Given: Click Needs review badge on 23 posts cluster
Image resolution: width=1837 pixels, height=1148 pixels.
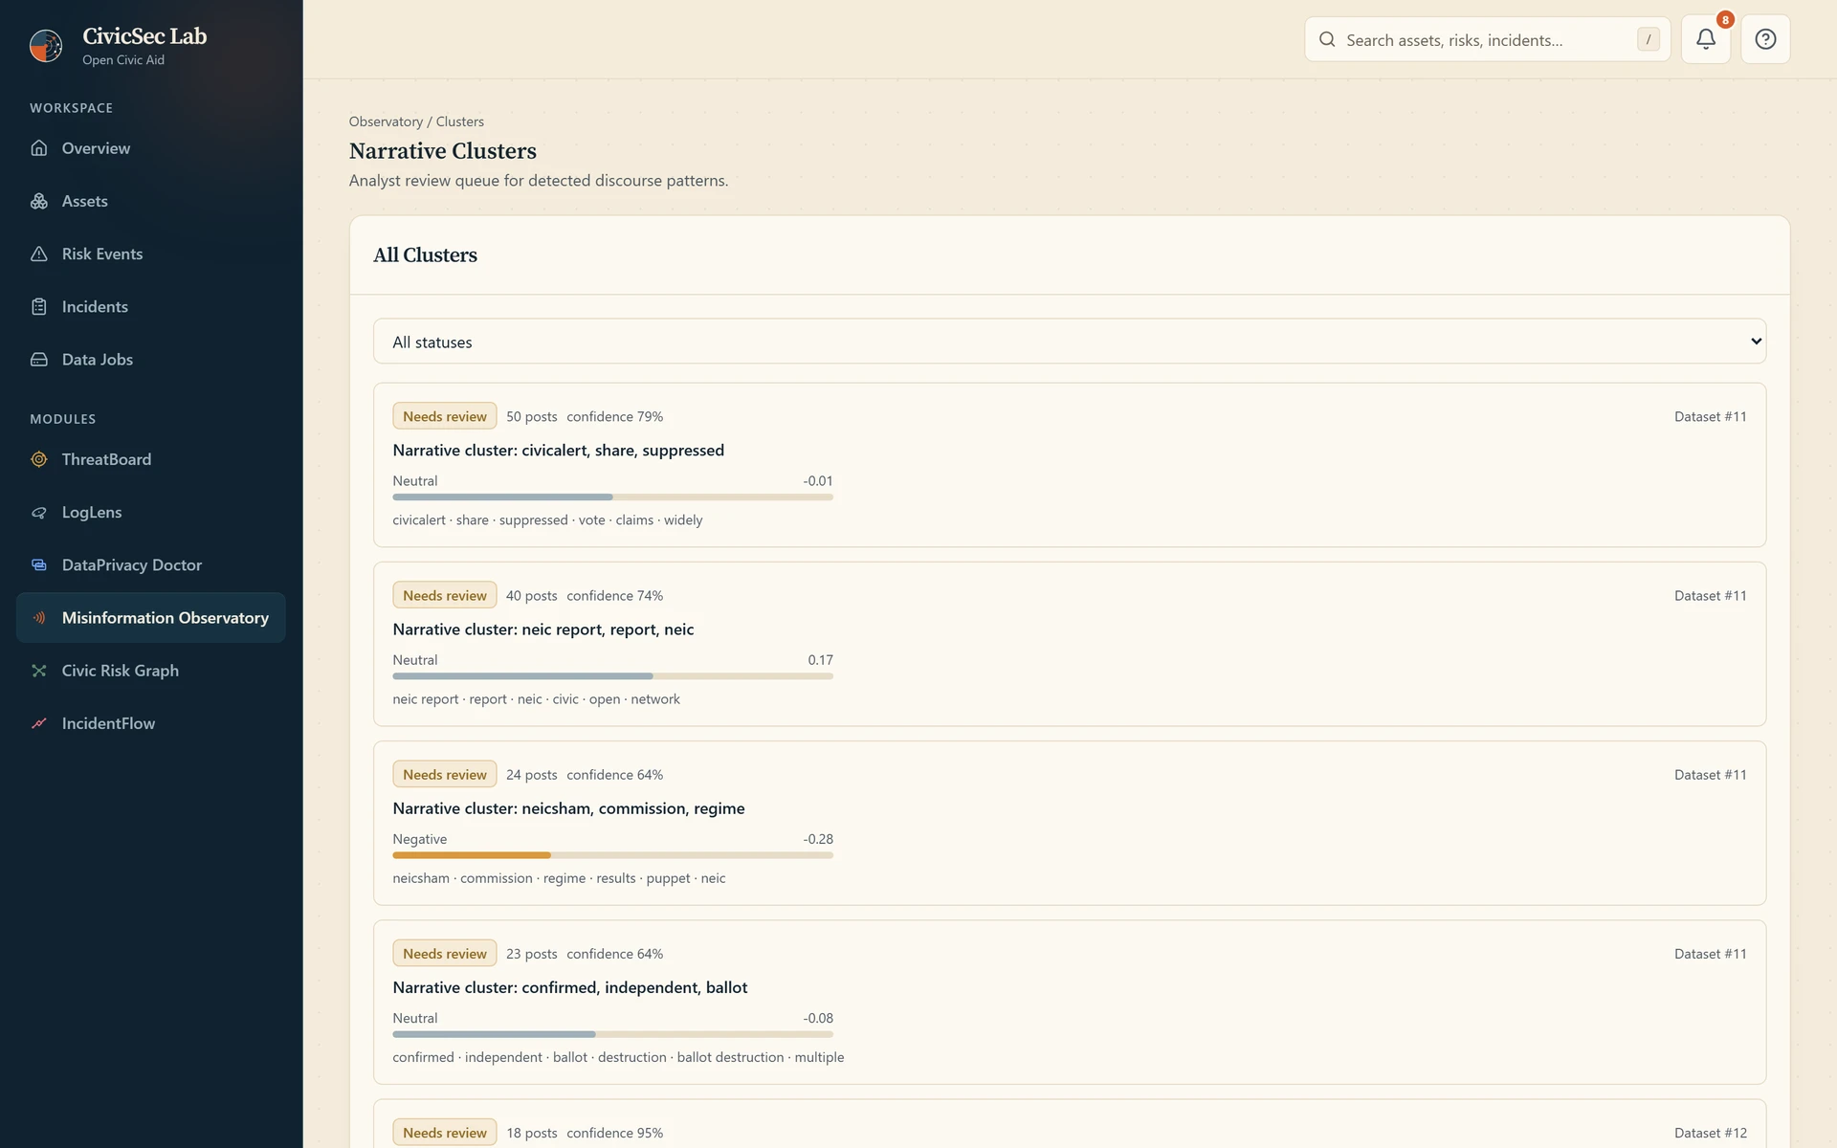Looking at the screenshot, I should click(x=445, y=953).
